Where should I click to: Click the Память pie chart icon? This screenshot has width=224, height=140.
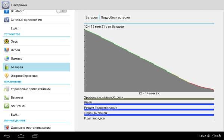coord(7,59)
